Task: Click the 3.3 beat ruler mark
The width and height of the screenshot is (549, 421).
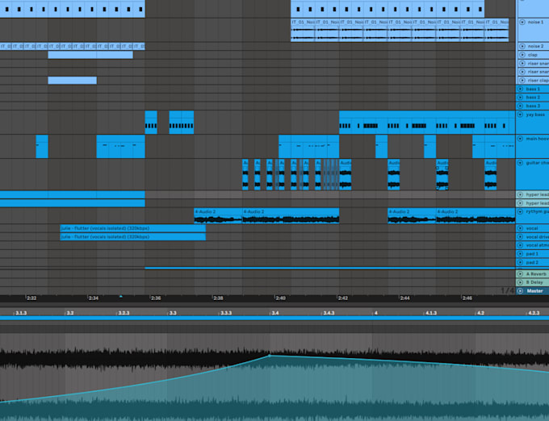Action: 173,313
